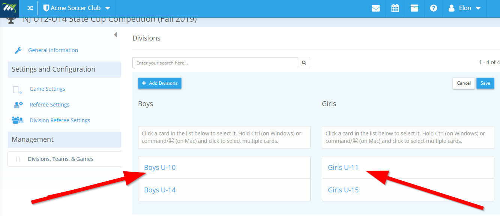Select the Boys U-10 card

(224, 168)
